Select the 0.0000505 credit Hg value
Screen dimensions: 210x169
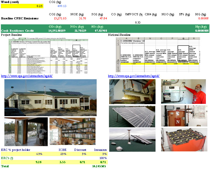pos(202,31)
